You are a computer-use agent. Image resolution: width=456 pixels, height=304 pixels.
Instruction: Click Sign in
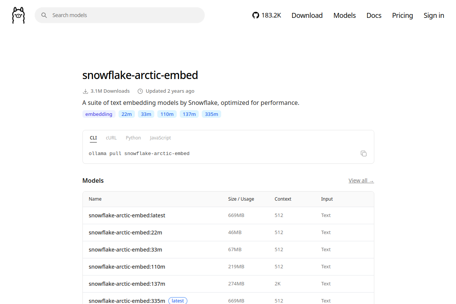[434, 15]
